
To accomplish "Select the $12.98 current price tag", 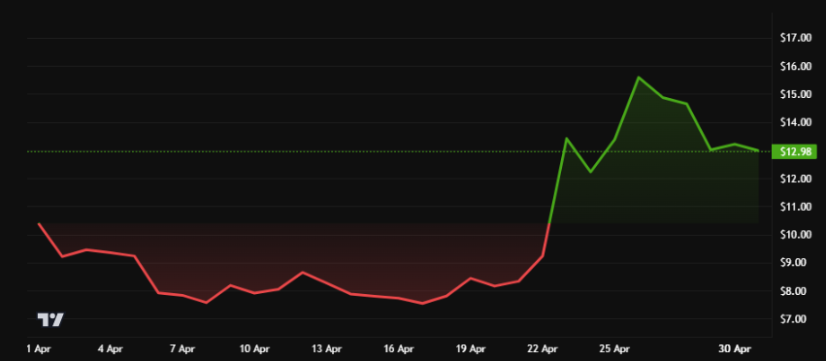I will (793, 151).
